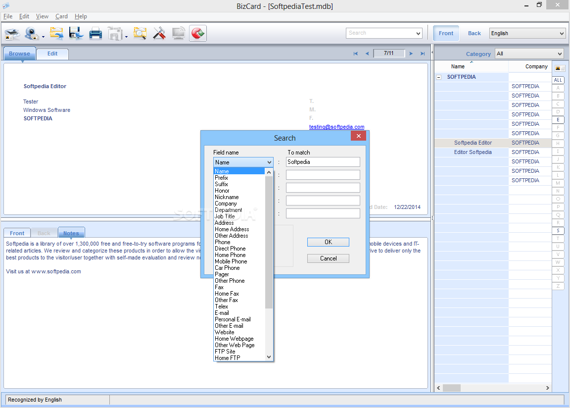Open the Help menu
The image size is (570, 408).
[81, 16]
